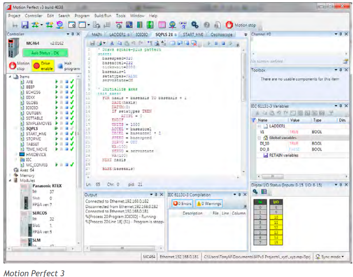
Task: Click the house icon beside Global variables
Action: coord(266,138)
